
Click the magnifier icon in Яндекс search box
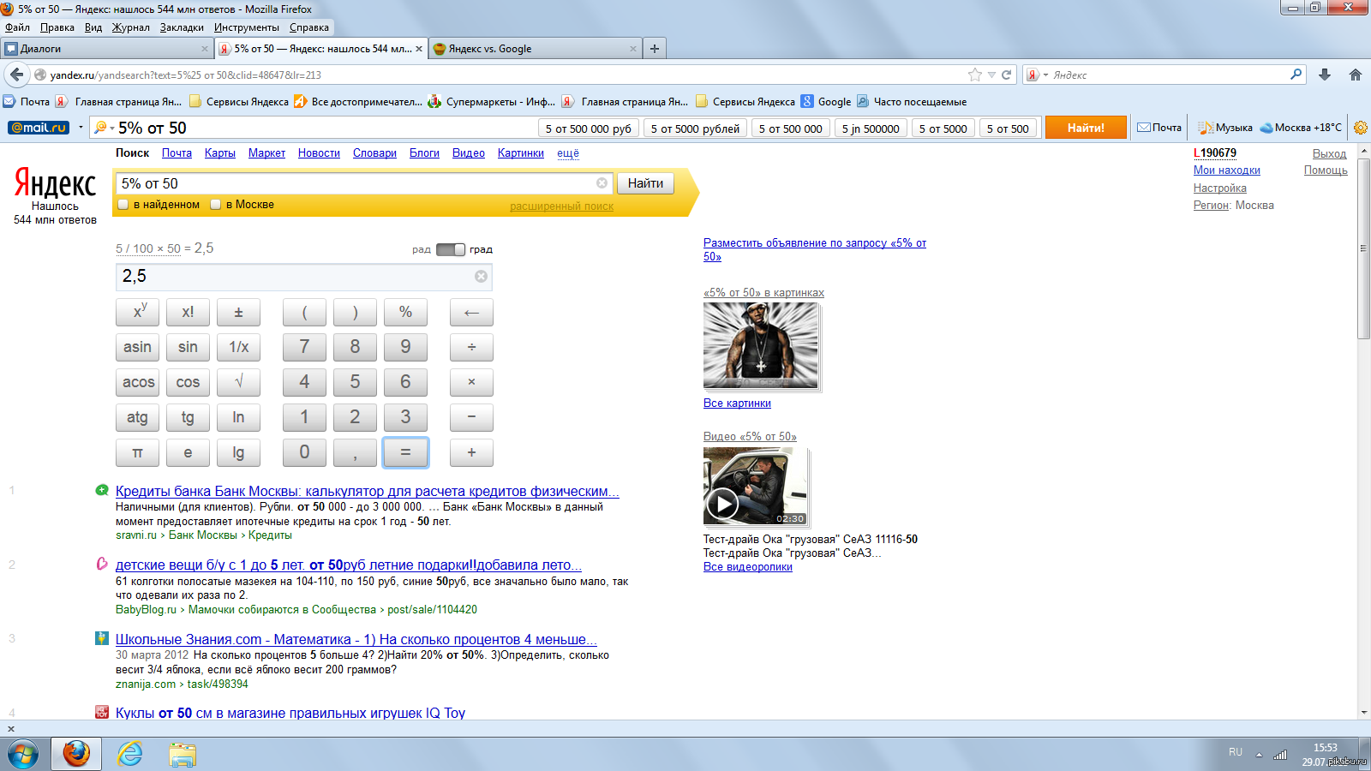coord(1296,75)
